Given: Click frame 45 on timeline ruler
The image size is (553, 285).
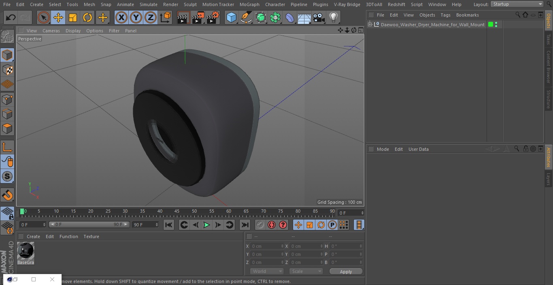Looking at the screenshot, I should (177, 211).
